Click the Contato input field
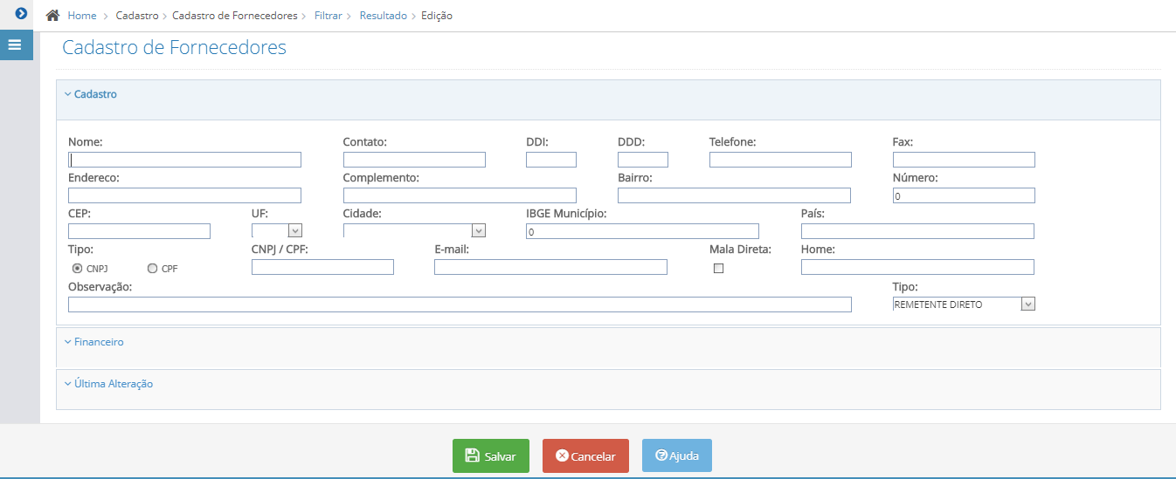 414,160
